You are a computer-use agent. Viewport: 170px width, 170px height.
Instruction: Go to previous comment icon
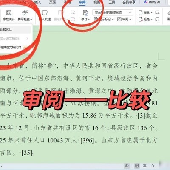click(x=73, y=13)
